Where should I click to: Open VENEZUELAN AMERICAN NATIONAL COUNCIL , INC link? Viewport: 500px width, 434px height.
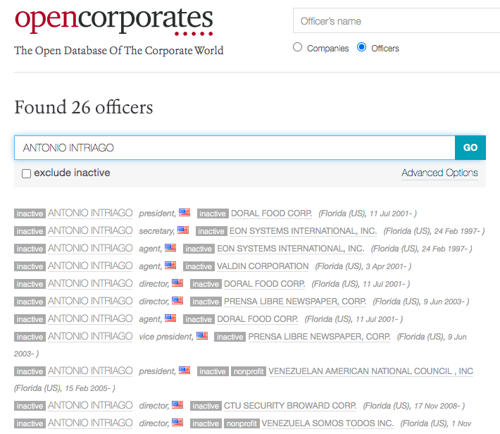click(x=370, y=371)
